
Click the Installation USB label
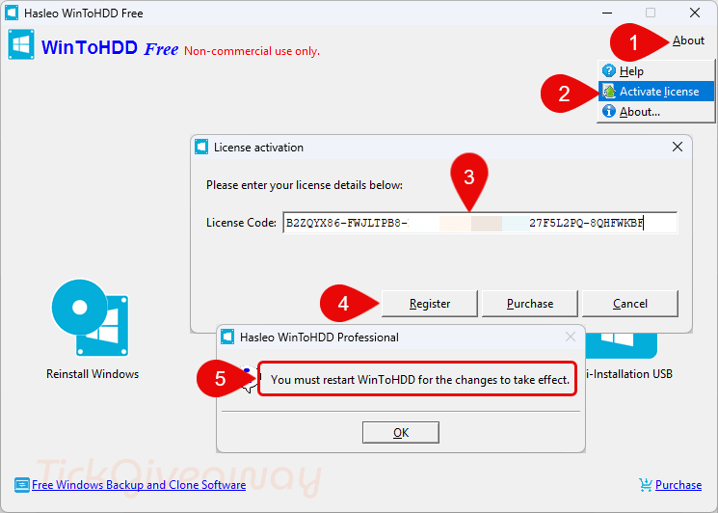[628, 374]
